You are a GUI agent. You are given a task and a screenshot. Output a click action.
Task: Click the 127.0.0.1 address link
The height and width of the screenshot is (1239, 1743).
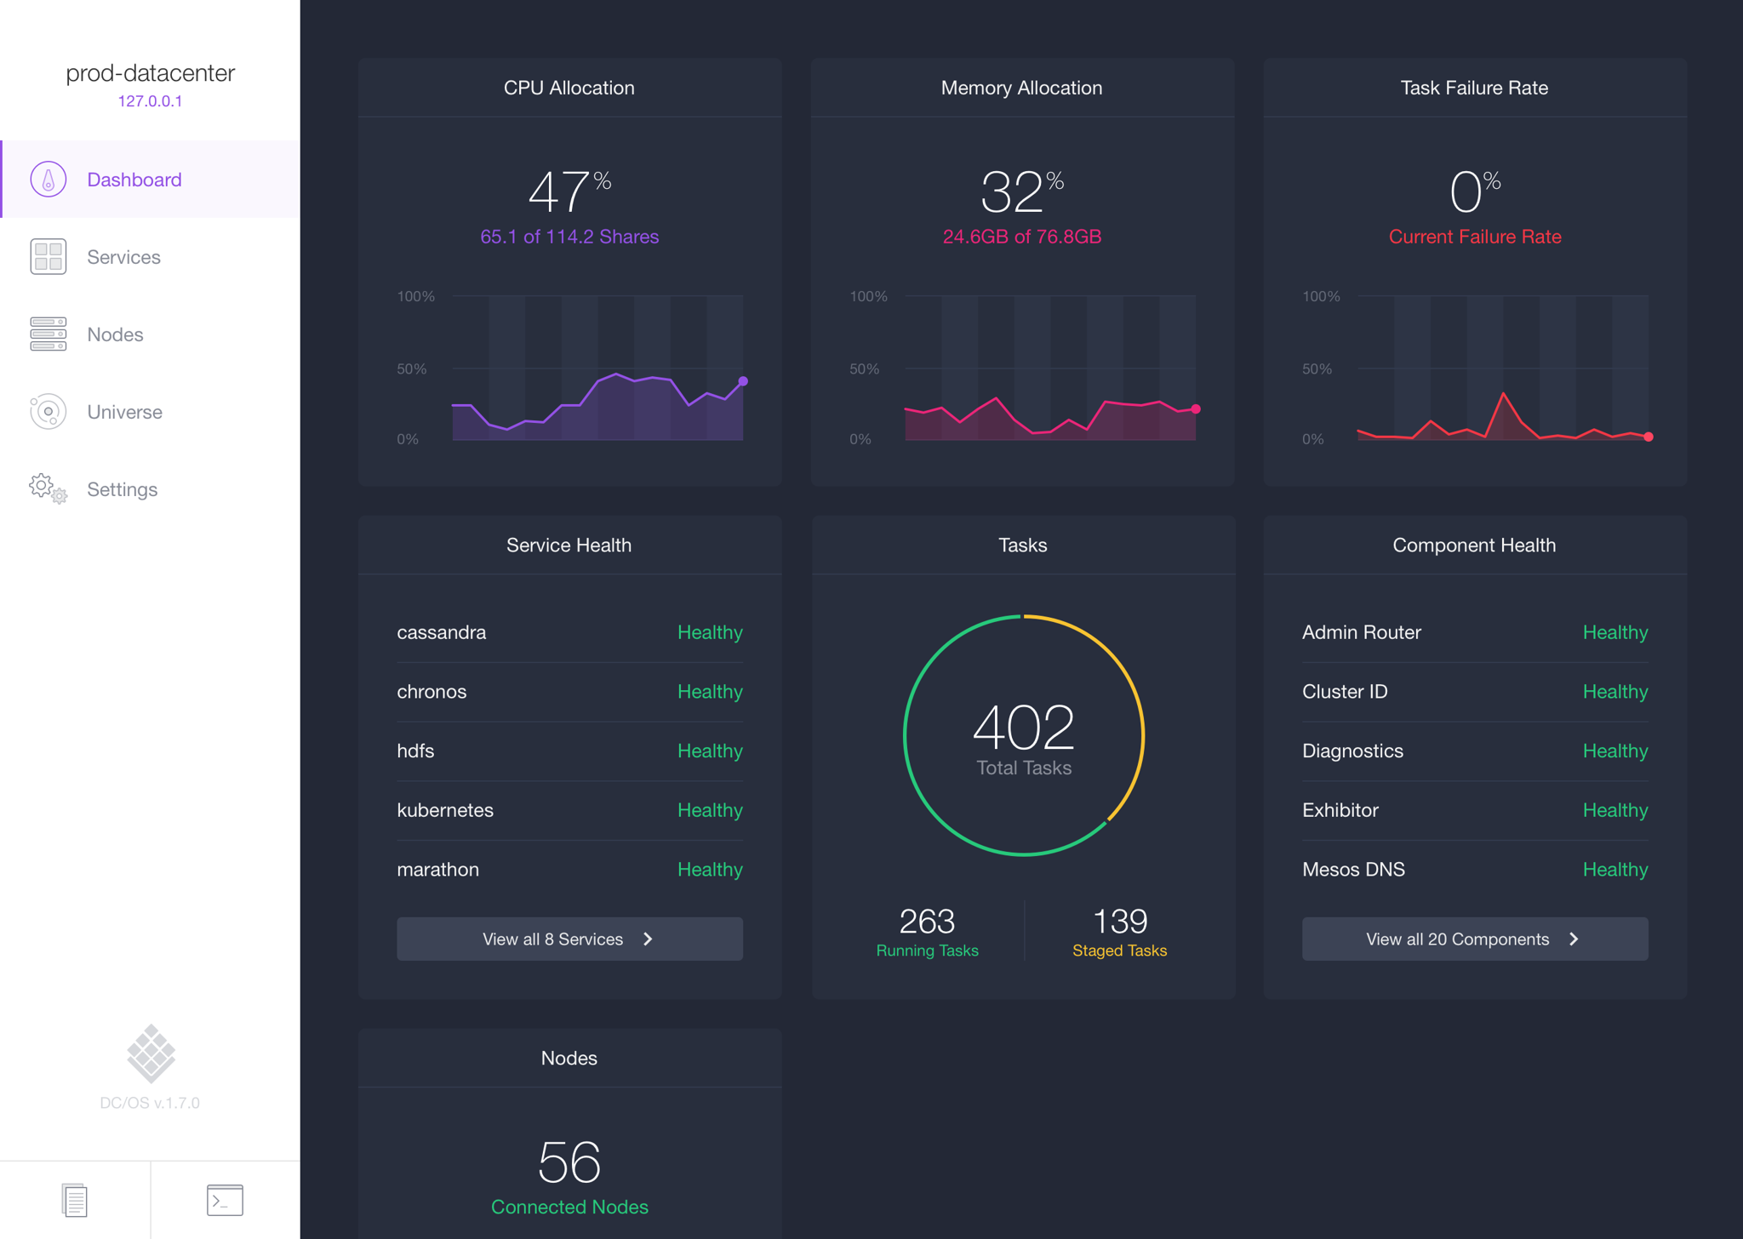pyautogui.click(x=150, y=101)
